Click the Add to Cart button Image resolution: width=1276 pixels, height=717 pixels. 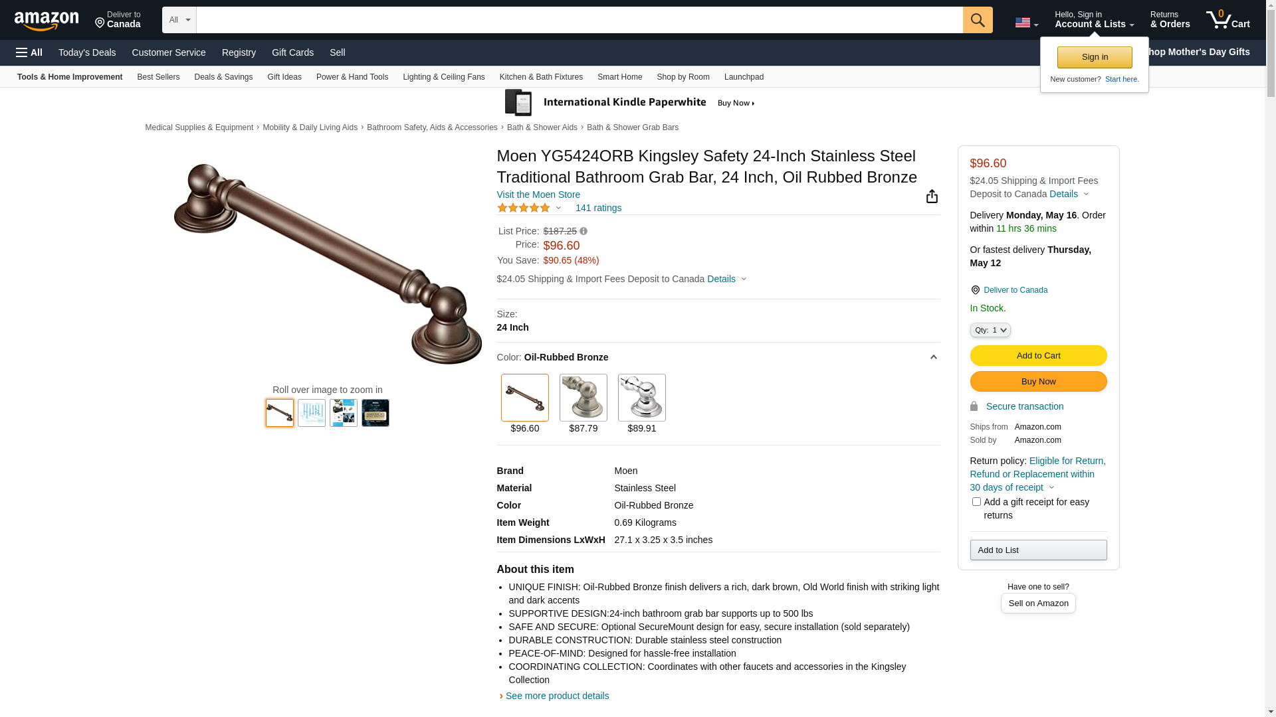[x=1038, y=356]
